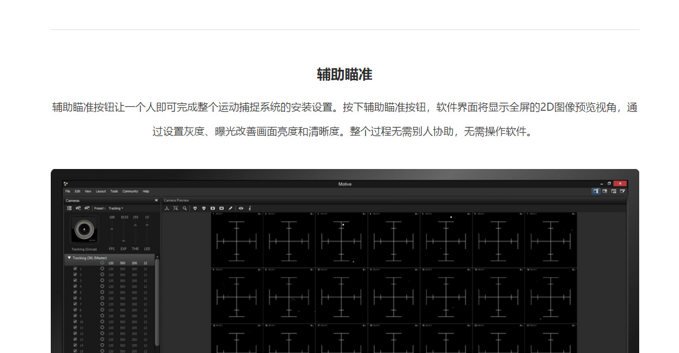Open the Help menu

click(x=146, y=191)
